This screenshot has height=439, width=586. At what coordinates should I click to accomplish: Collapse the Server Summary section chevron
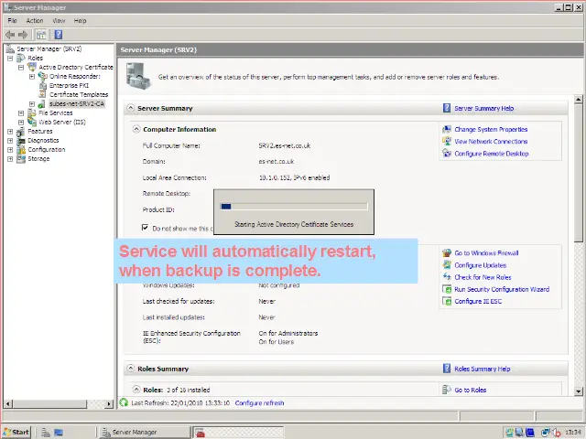130,108
